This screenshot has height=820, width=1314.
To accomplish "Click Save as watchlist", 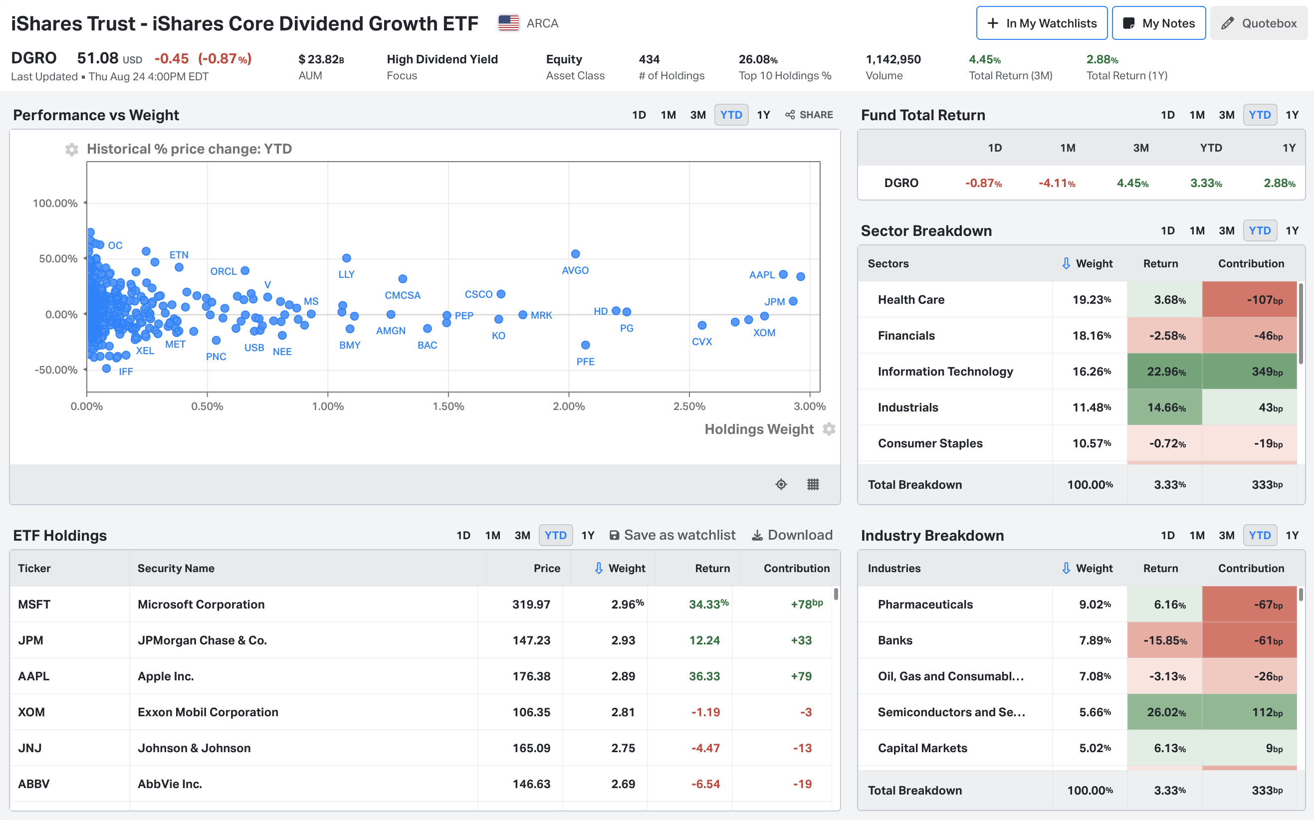I will 672,535.
